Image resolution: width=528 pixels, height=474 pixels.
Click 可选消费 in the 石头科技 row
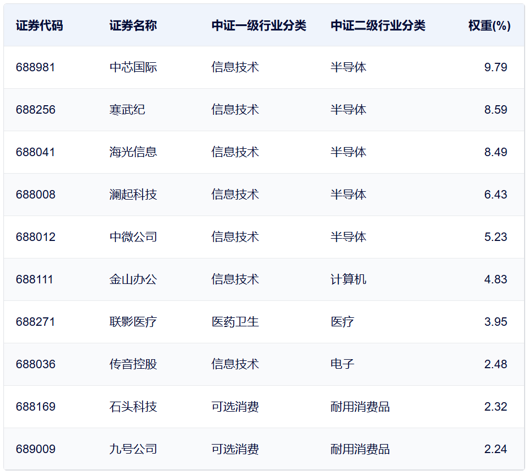click(235, 407)
